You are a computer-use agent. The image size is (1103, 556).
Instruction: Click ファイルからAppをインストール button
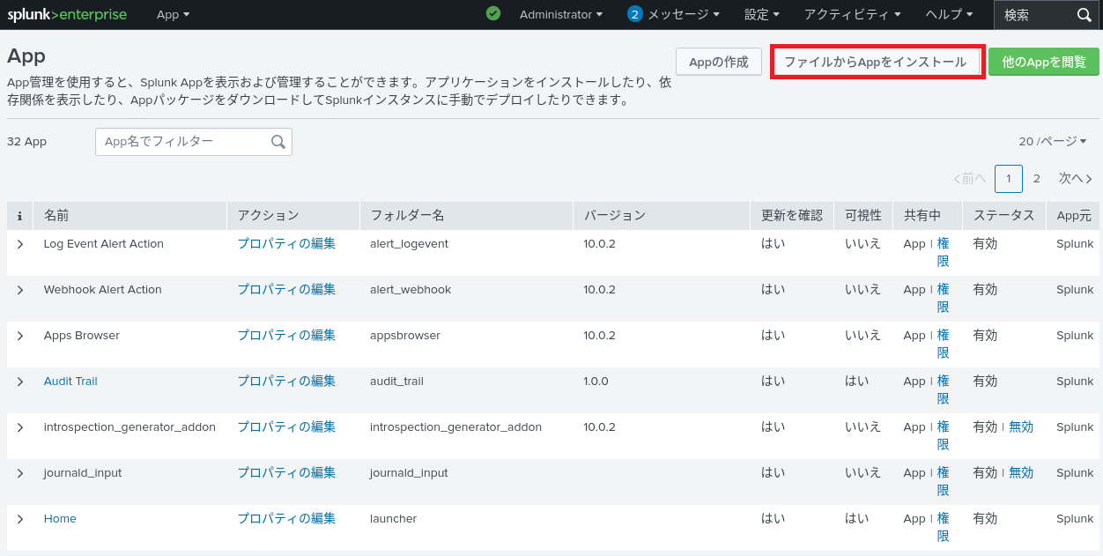click(x=876, y=62)
